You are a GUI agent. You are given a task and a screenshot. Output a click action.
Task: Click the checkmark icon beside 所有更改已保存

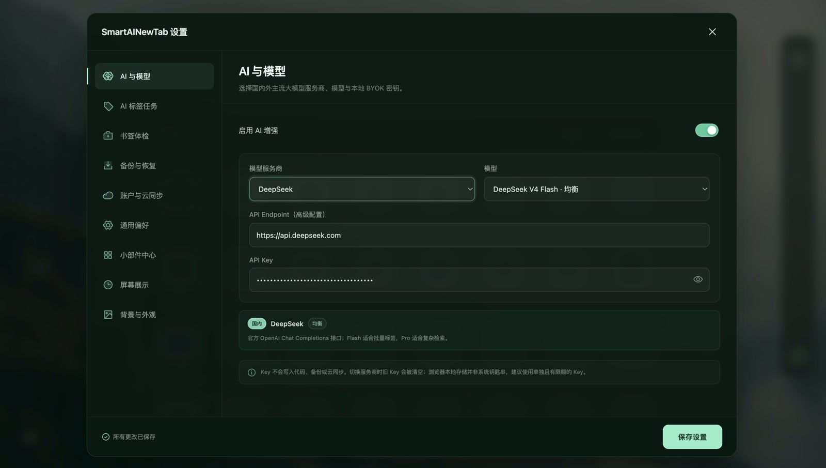(106, 437)
